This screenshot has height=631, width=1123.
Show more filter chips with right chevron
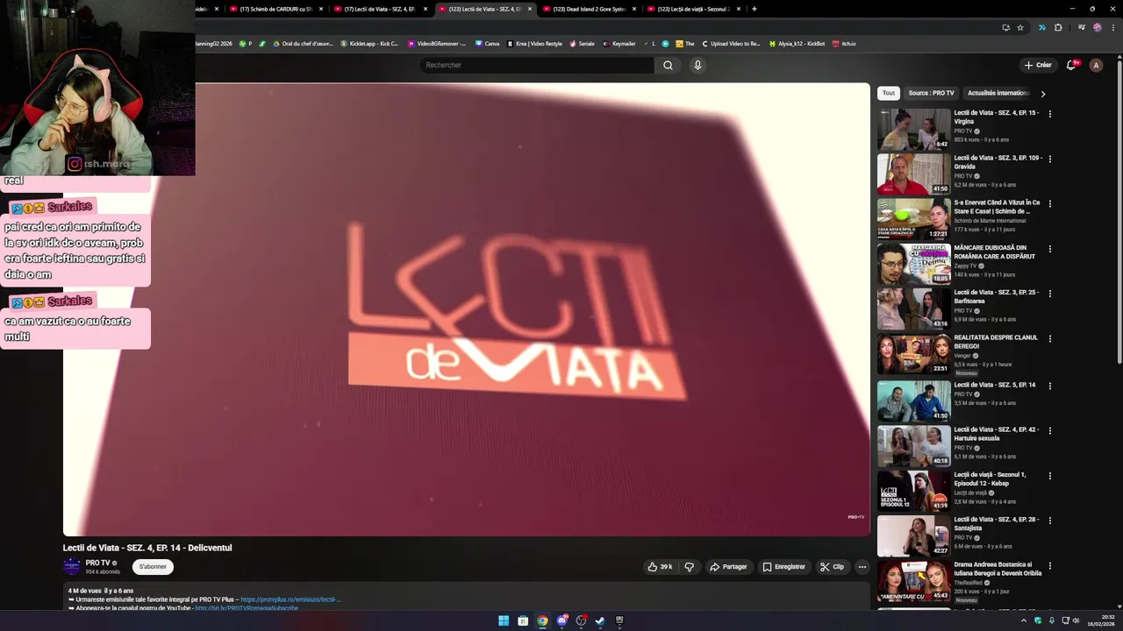point(1042,93)
